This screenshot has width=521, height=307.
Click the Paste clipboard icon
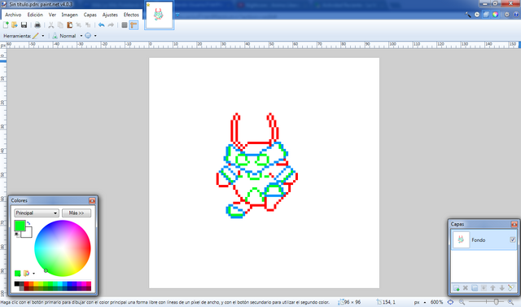coord(69,25)
